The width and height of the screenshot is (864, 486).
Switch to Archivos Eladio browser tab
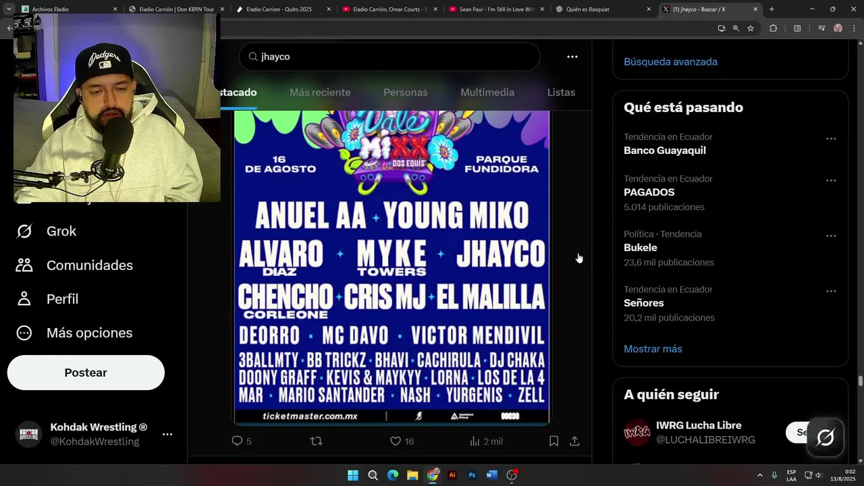67,9
